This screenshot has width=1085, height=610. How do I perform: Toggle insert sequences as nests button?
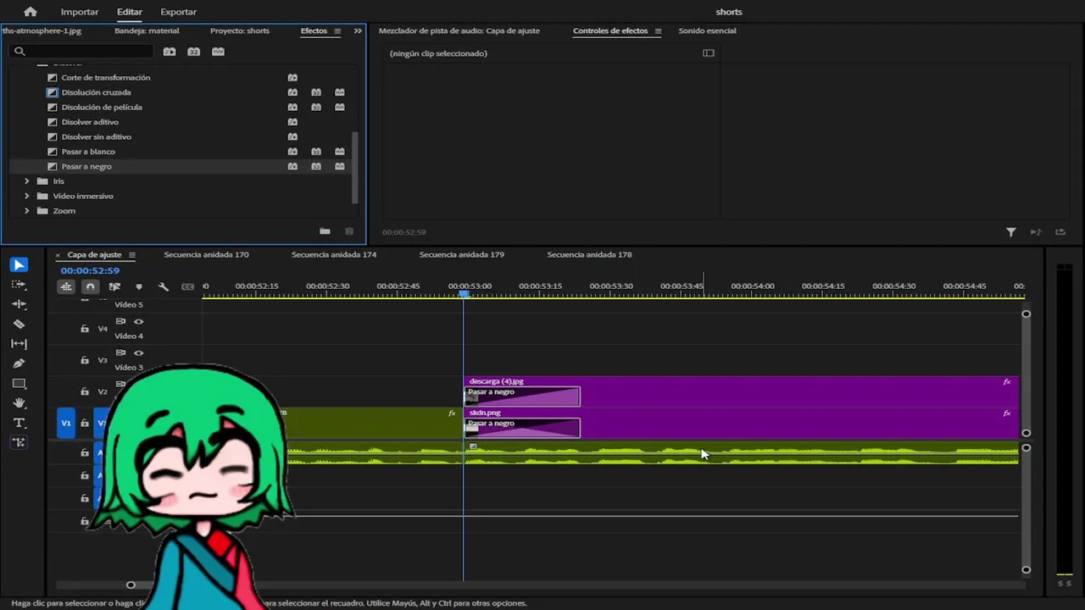click(x=65, y=286)
